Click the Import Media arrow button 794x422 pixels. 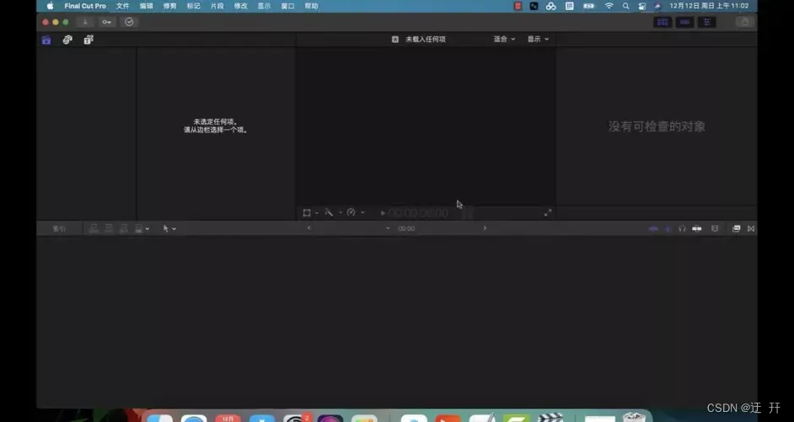click(x=86, y=22)
